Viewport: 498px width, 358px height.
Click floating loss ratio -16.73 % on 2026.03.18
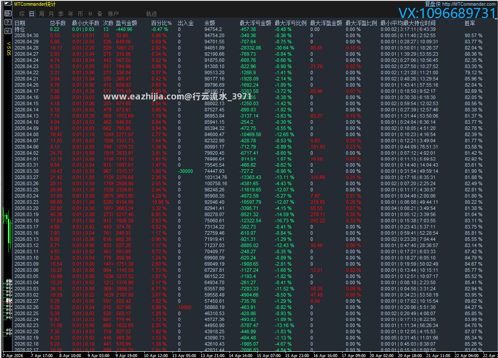pyautogui.click(x=285, y=221)
